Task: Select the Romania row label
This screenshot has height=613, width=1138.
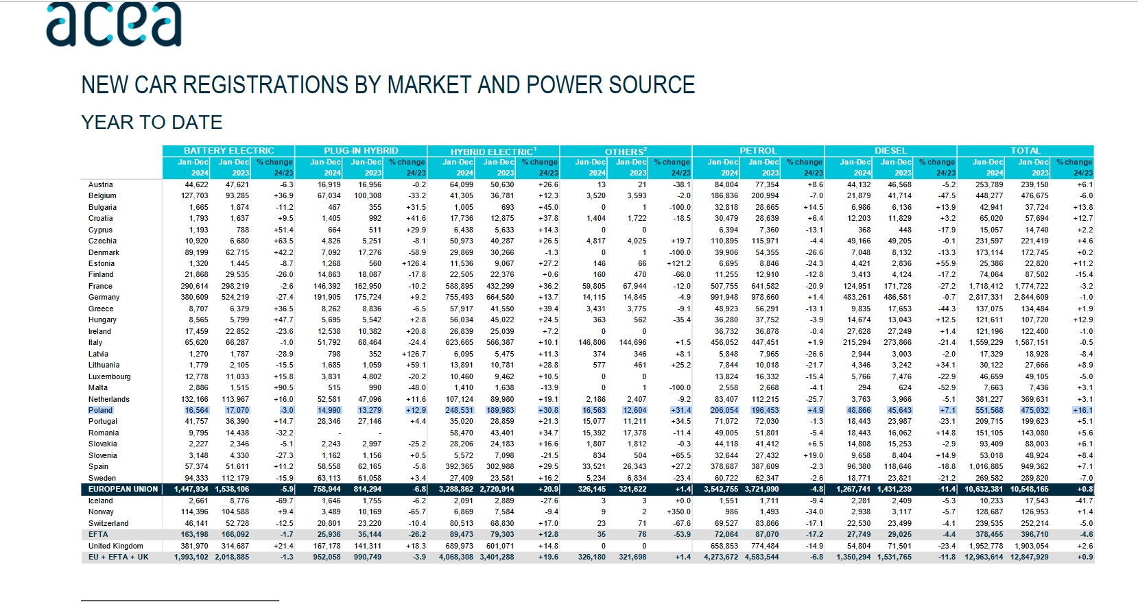Action: click(104, 433)
